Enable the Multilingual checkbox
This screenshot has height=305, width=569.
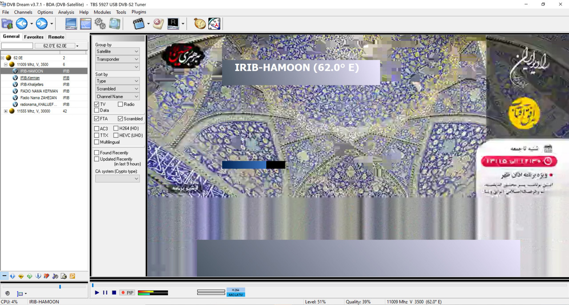click(97, 142)
